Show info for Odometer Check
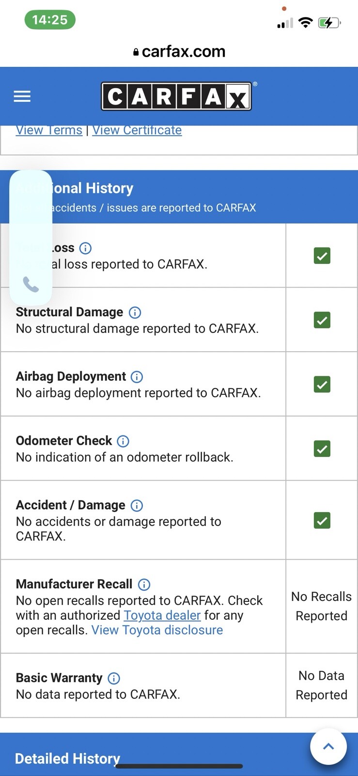Viewport: 358px width, 776px height. point(123,441)
